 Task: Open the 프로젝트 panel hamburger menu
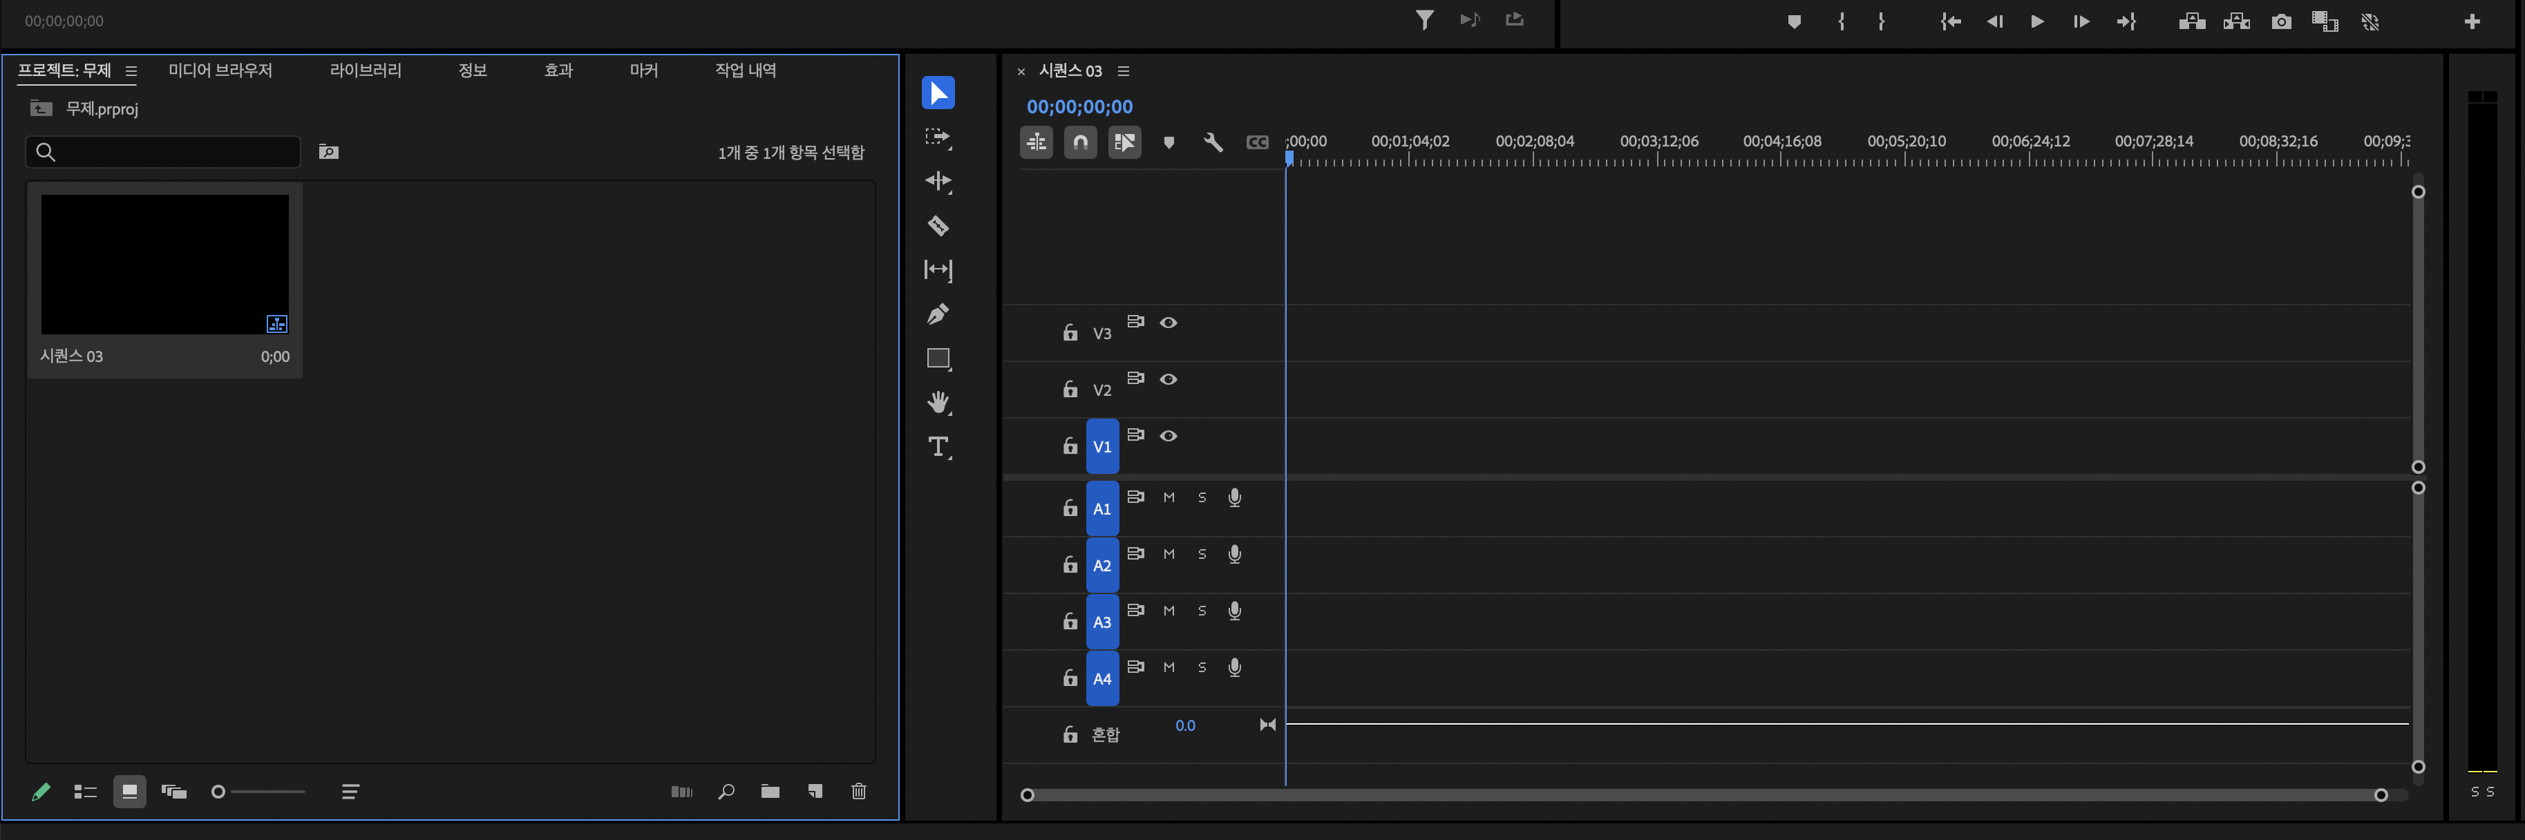tap(131, 70)
